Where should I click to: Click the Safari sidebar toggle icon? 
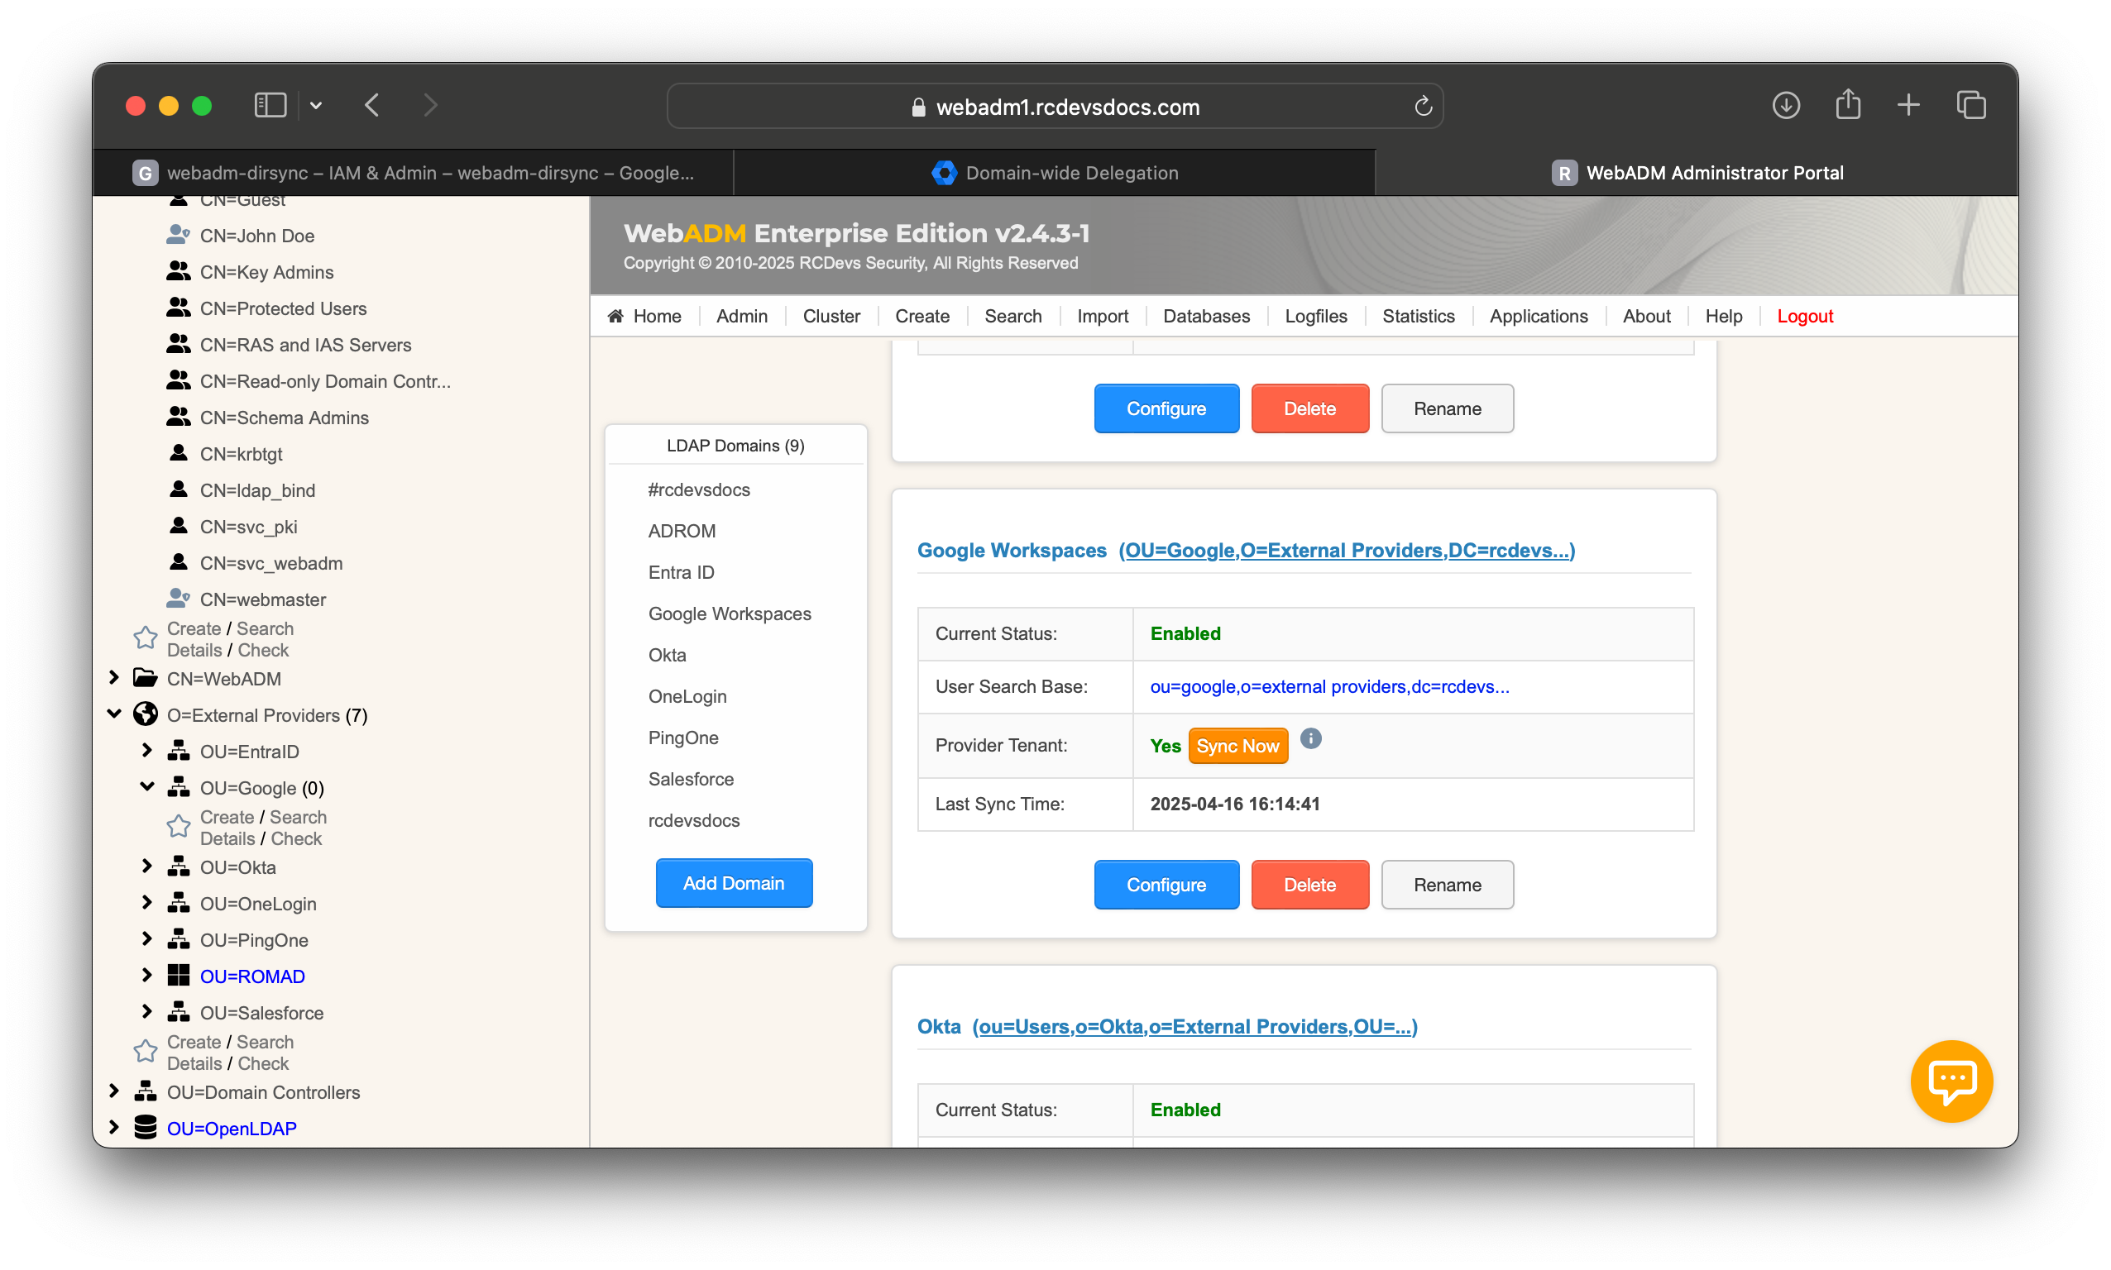point(270,105)
